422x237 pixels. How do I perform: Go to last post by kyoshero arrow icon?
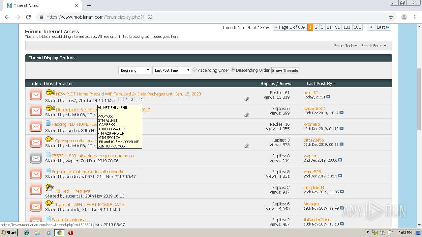[x=342, y=129]
